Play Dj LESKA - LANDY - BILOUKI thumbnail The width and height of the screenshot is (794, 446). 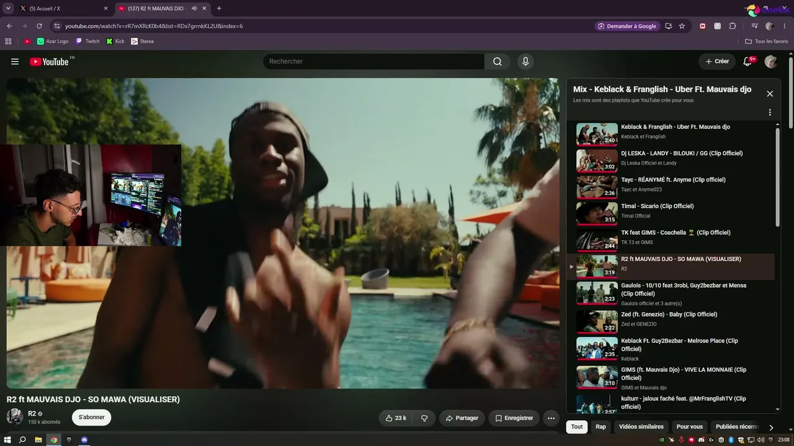(x=597, y=160)
